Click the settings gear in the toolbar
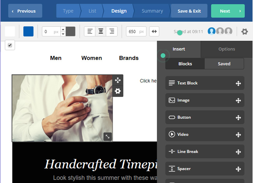 [244, 31]
